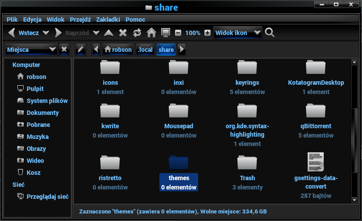This screenshot has width=362, height=221.
Task: Minimize the share window
Action: tap(322, 4)
